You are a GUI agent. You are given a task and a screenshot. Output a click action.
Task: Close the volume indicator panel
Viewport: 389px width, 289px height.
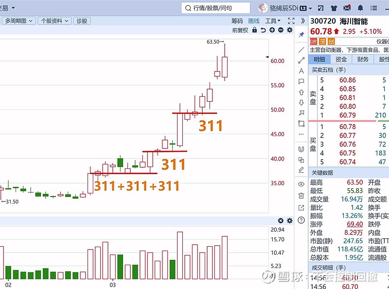(x=281, y=221)
